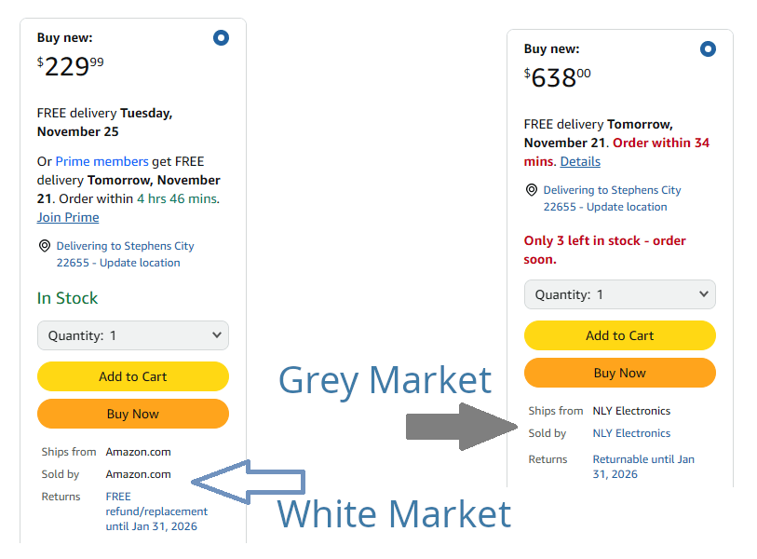
Task: Select the Buy new radio button for $638.00
Action: click(x=708, y=49)
